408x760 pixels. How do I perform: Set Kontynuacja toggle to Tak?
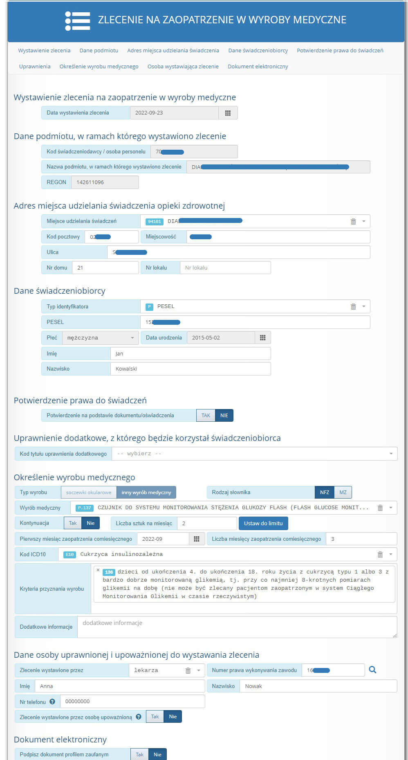pyautogui.click(x=73, y=523)
